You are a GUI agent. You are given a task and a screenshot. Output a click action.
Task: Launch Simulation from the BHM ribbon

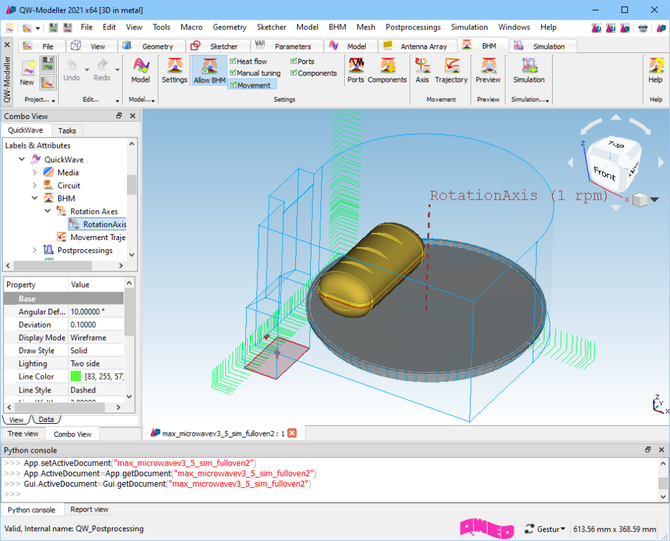pyautogui.click(x=529, y=71)
